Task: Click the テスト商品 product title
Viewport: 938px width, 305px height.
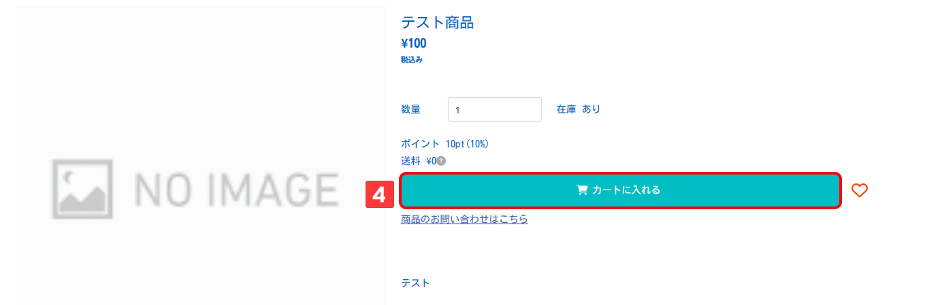Action: [437, 22]
